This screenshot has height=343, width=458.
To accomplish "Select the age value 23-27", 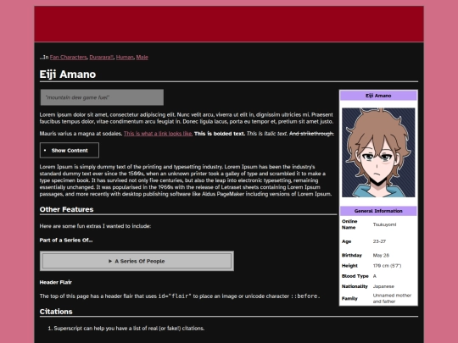I will (379, 241).
